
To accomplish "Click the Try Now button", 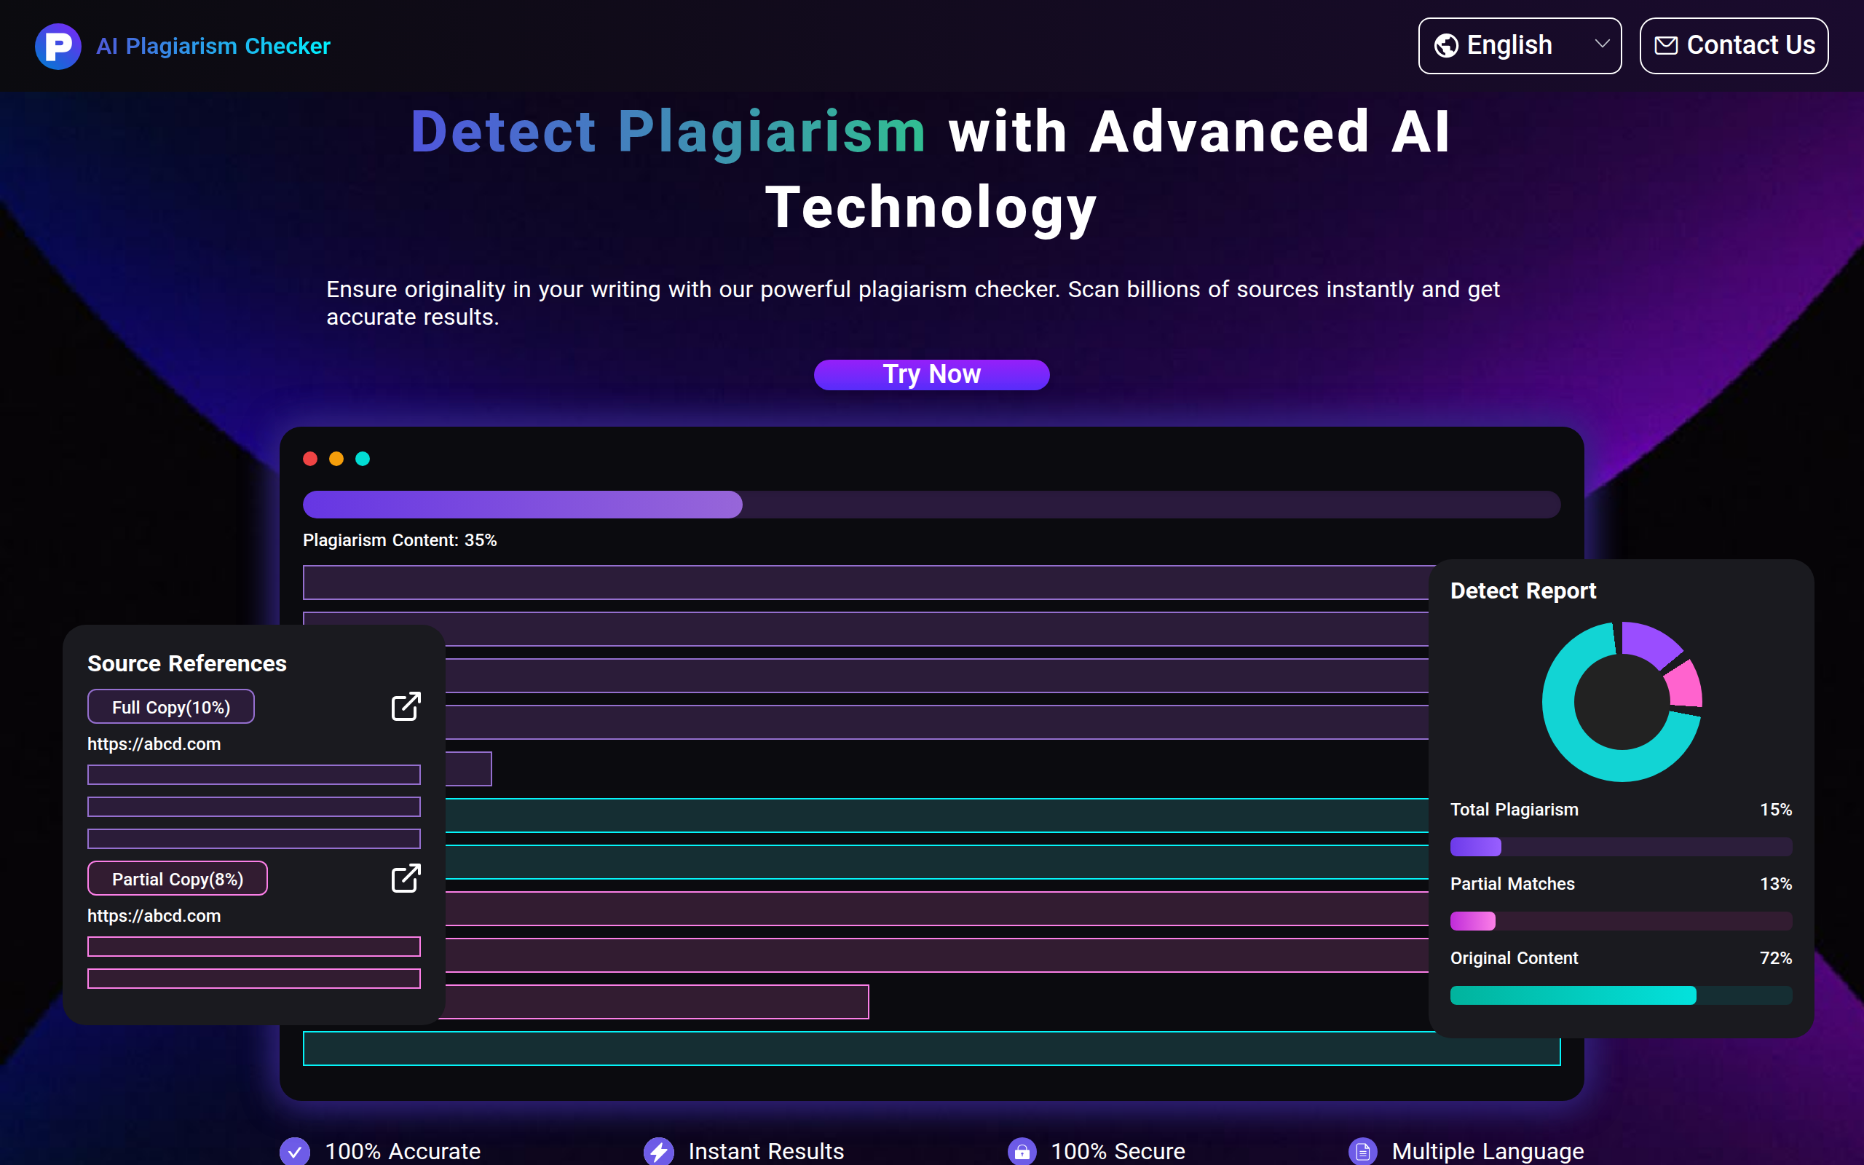I will [931, 374].
